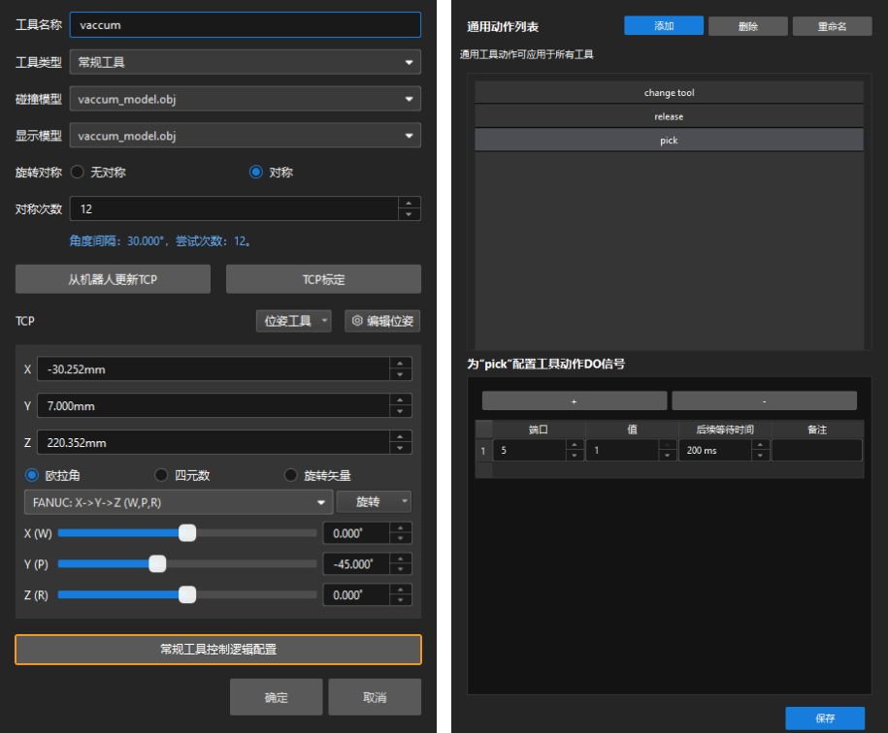Click the 工具名称 field containing "vaccum"
This screenshot has width=888, height=733.
[x=245, y=24]
